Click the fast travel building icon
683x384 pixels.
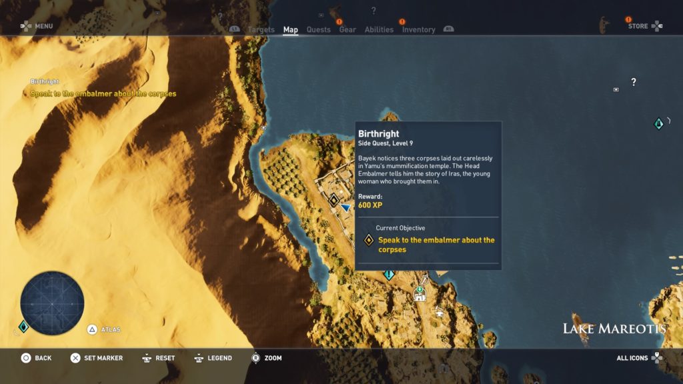(420, 295)
